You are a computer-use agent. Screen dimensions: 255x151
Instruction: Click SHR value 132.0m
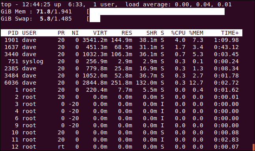tap(146, 83)
